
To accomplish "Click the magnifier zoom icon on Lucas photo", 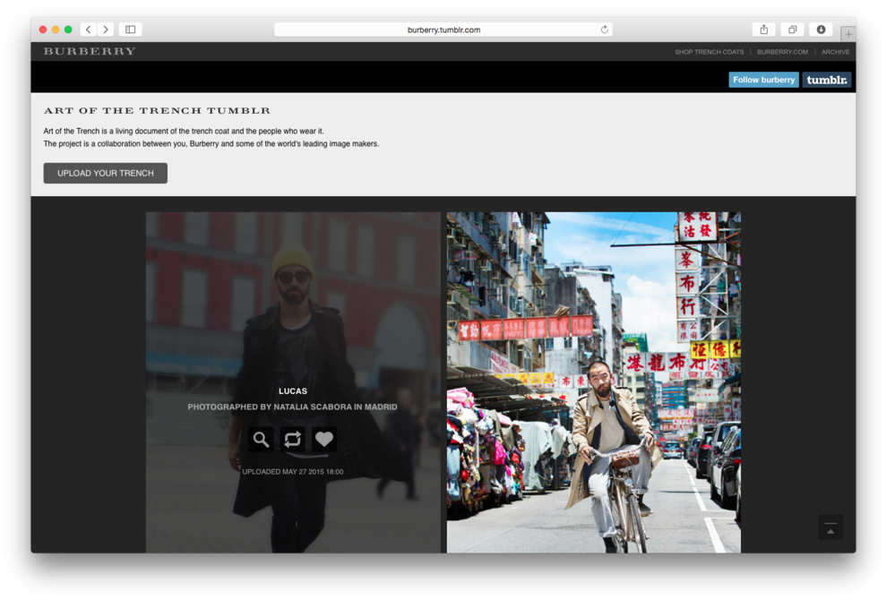I will 261,439.
